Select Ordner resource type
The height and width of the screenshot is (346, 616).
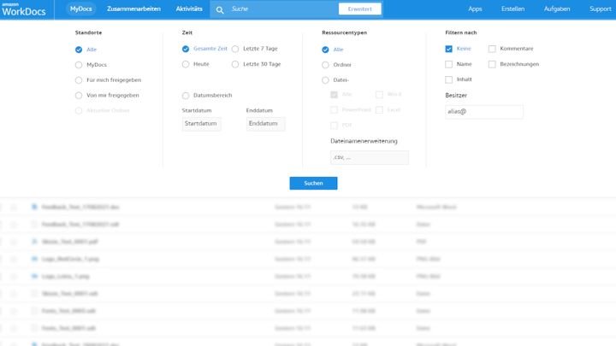click(x=326, y=65)
